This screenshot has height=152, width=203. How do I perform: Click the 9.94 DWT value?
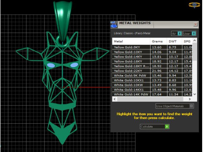coord(173,76)
